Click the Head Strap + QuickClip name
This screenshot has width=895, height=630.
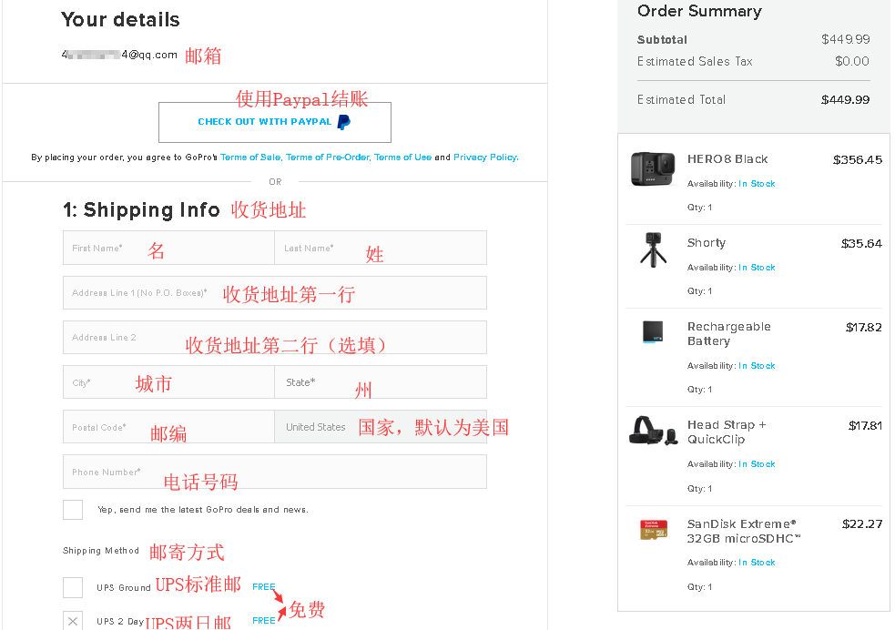[x=726, y=432]
